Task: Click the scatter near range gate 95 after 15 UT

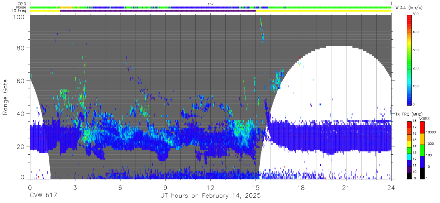Action: [x=262, y=30]
